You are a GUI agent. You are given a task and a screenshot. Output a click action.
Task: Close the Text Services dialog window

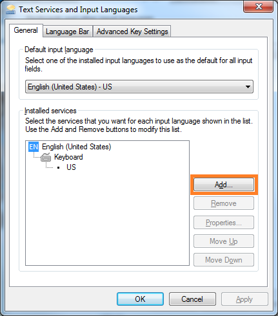click(259, 6)
